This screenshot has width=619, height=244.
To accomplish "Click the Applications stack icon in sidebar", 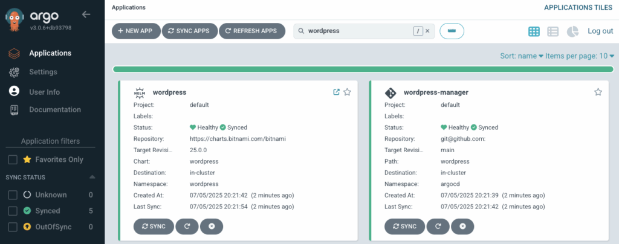I will pyautogui.click(x=15, y=54).
